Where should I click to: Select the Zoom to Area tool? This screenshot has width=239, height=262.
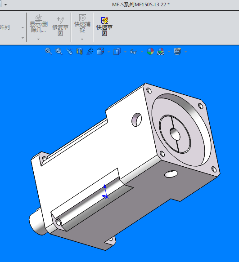click(x=59, y=51)
